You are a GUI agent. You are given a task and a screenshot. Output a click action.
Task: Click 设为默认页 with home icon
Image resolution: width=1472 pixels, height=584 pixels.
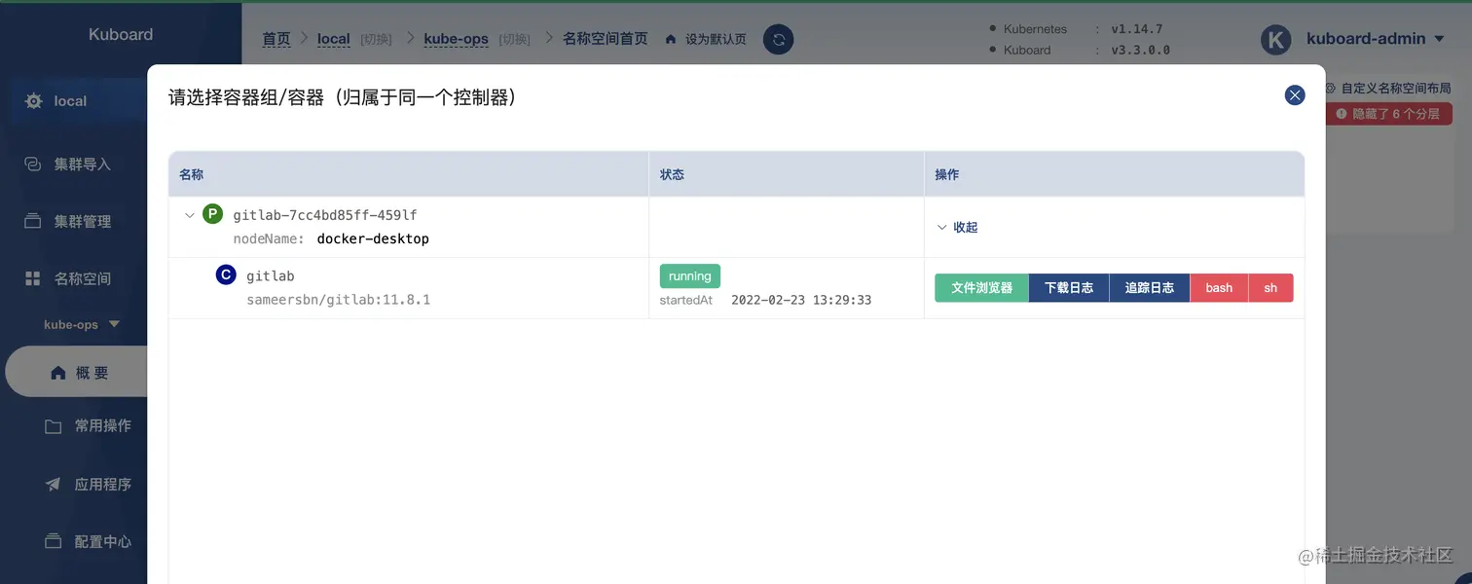706,39
